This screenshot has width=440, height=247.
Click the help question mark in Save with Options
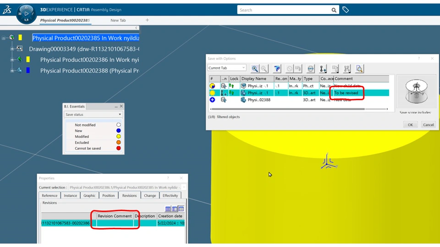point(419,58)
